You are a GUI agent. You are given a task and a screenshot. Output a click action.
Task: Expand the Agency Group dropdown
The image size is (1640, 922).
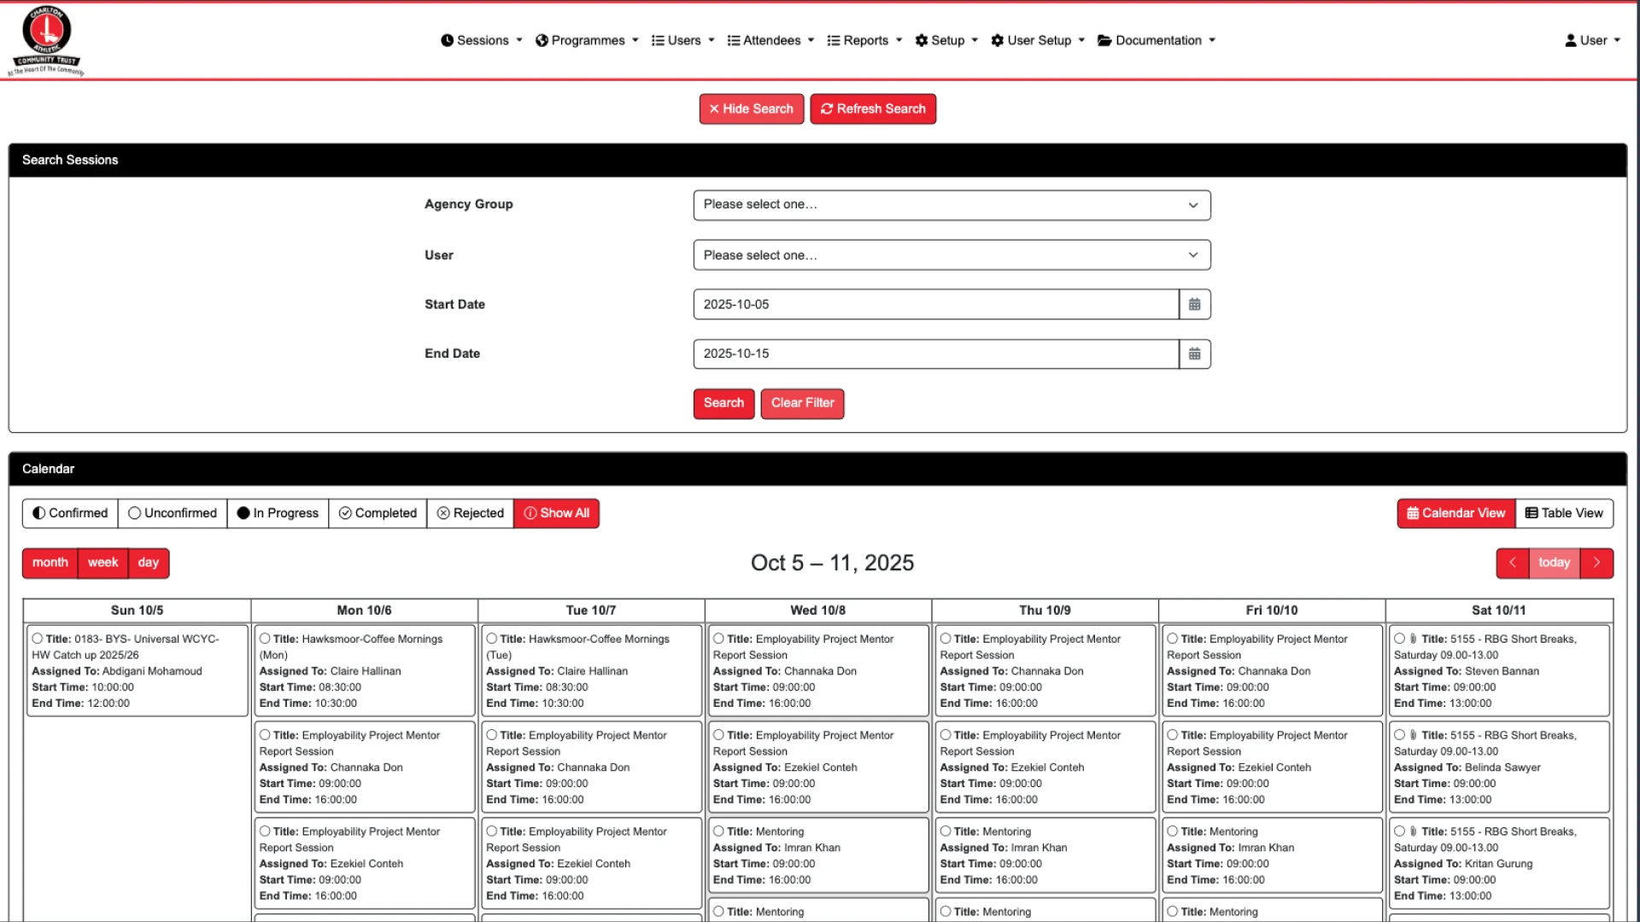pyautogui.click(x=952, y=205)
